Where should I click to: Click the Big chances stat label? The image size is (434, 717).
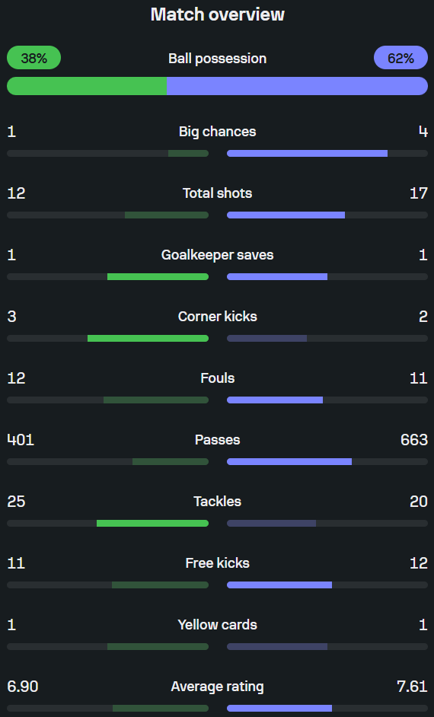217,132
